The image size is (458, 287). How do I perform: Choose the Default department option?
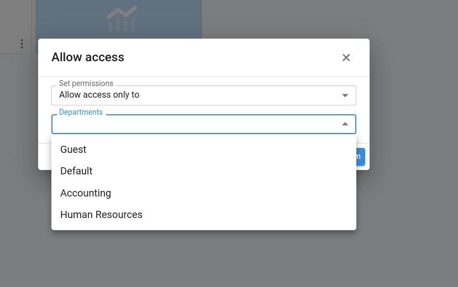pos(76,171)
